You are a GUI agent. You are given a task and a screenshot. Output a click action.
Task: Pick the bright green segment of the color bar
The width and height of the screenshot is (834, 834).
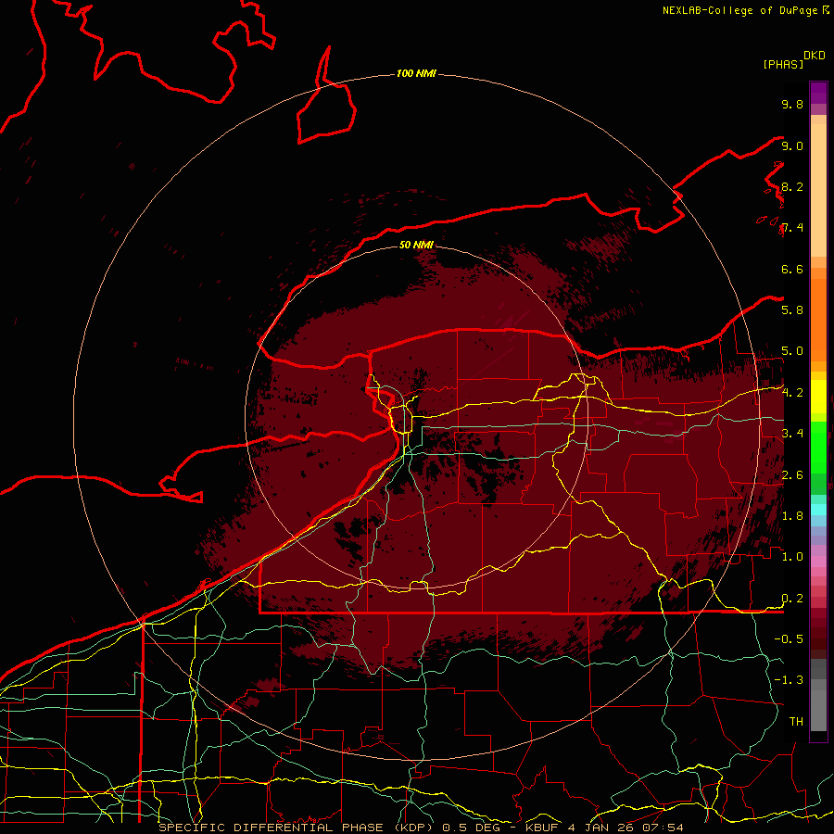pos(818,447)
